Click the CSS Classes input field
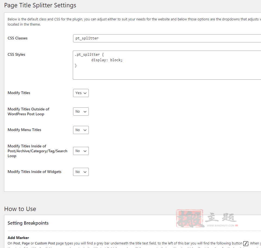 (x=167, y=38)
